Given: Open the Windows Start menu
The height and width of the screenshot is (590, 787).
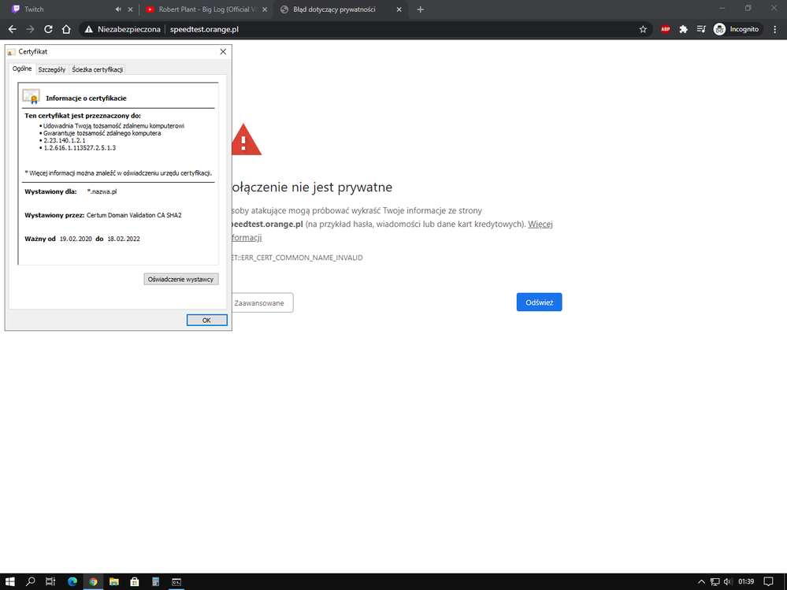Looking at the screenshot, I should pyautogui.click(x=10, y=581).
